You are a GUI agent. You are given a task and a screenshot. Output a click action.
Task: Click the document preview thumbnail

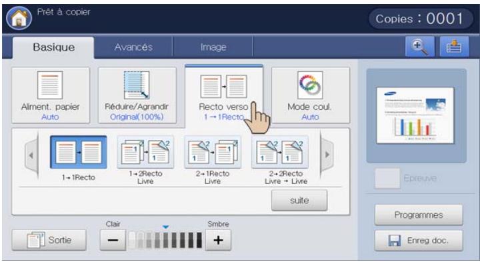(x=415, y=115)
